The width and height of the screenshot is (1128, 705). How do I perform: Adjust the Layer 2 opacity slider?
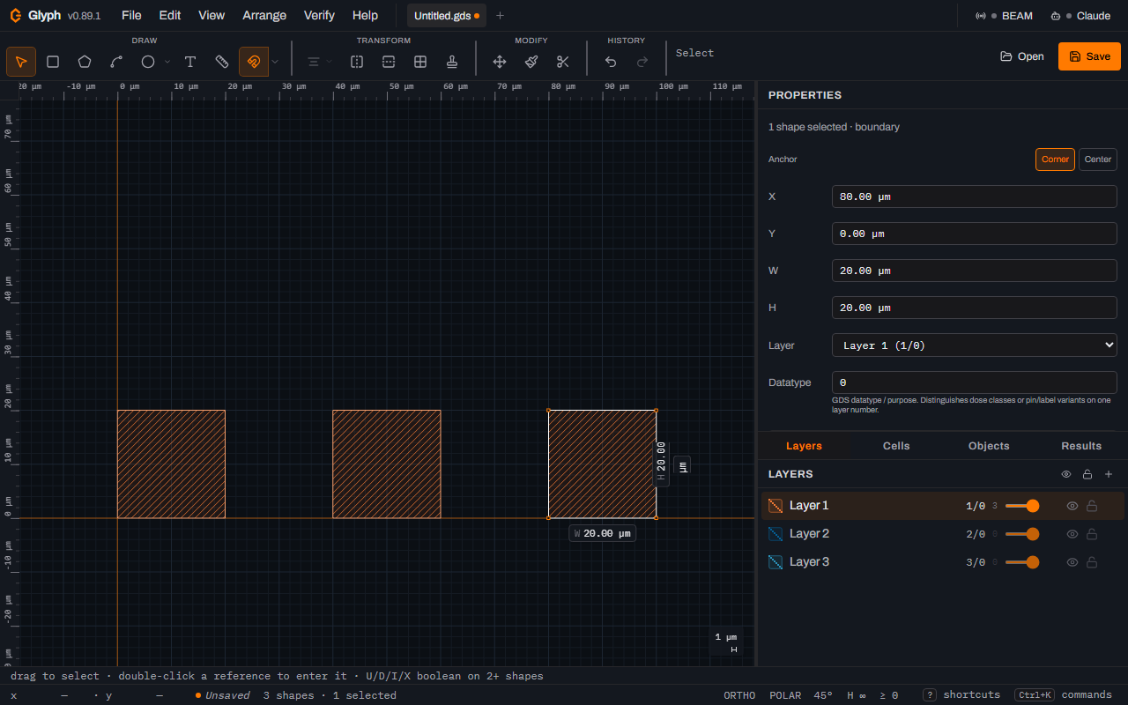tap(1022, 534)
